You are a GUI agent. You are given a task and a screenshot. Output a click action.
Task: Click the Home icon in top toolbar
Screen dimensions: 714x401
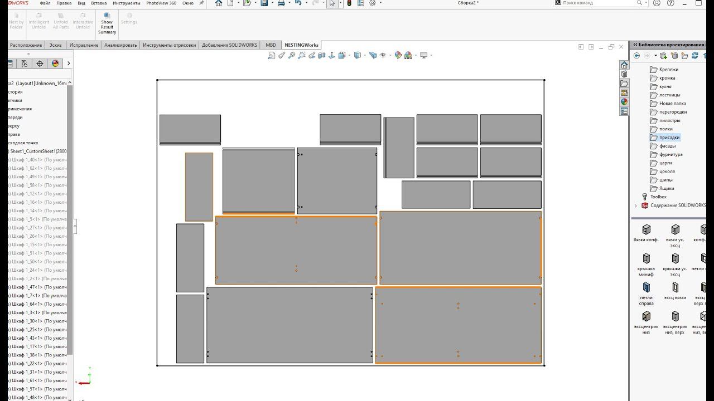(x=219, y=3)
